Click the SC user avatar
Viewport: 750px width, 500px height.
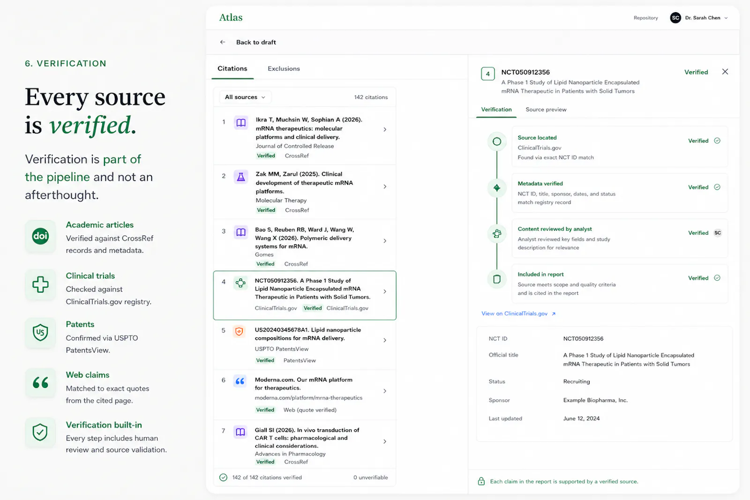[675, 18]
